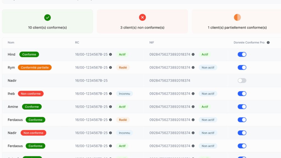This screenshot has height=158, width=281.
Task: Click the Nom column header
Action: 11,43
